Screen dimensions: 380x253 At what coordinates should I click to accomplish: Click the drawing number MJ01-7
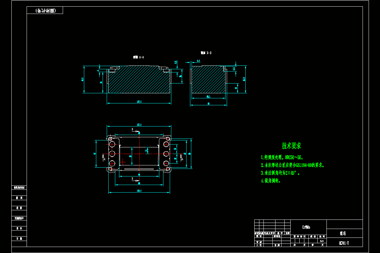344,243
